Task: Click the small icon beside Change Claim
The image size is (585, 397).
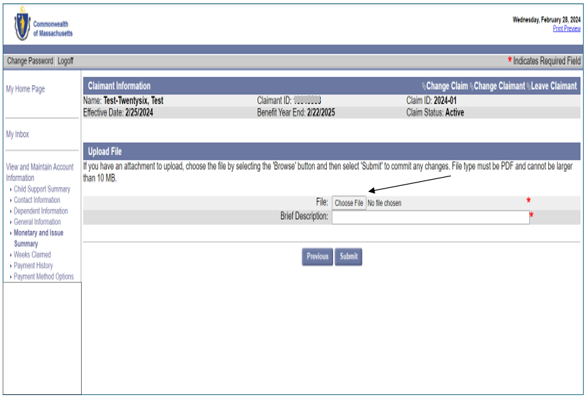Action: point(424,86)
